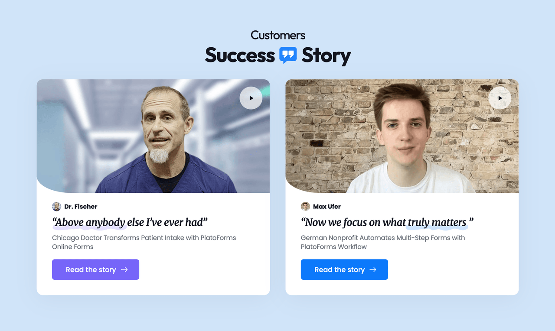Screen dimensions: 555x331
Task: Click the German Nonprofit workflow description
Action: [x=382, y=242]
